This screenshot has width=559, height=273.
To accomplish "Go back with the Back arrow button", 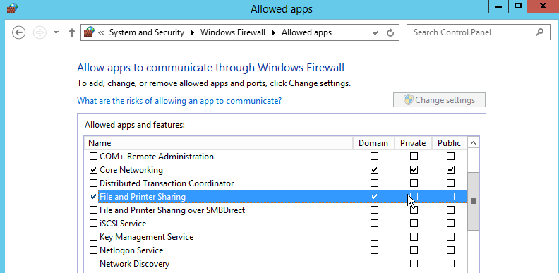I will point(18,32).
